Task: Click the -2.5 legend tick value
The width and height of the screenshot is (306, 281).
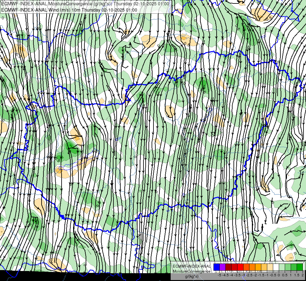Action: click(249, 275)
